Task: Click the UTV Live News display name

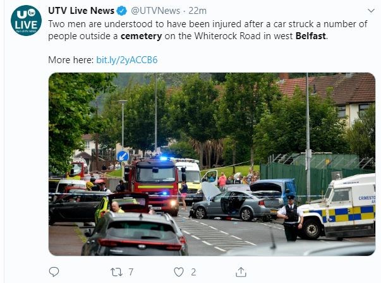Action: pos(81,11)
